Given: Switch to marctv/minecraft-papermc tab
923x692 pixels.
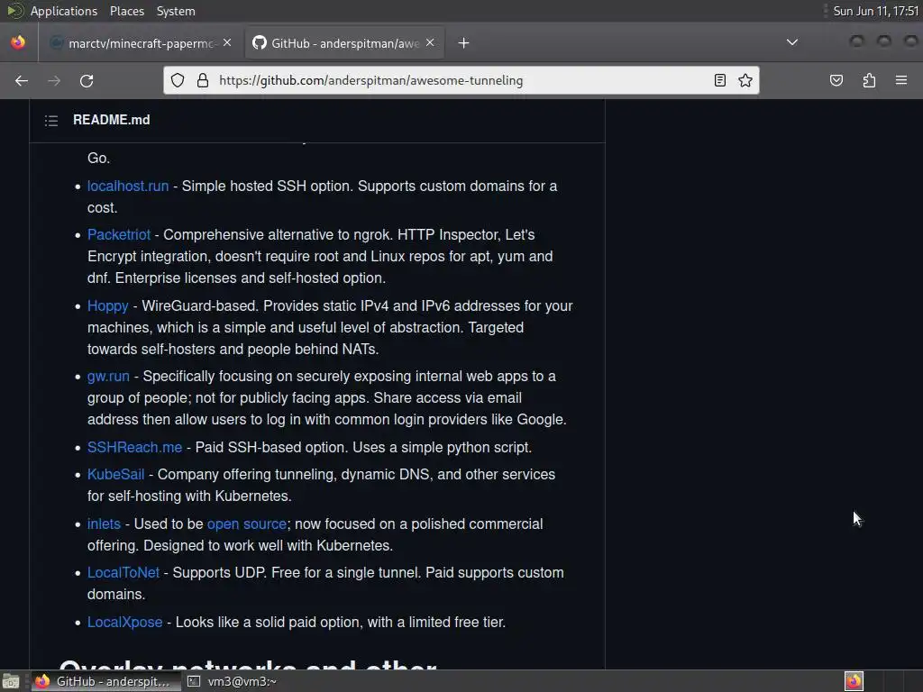Looking at the screenshot, I should coord(142,43).
